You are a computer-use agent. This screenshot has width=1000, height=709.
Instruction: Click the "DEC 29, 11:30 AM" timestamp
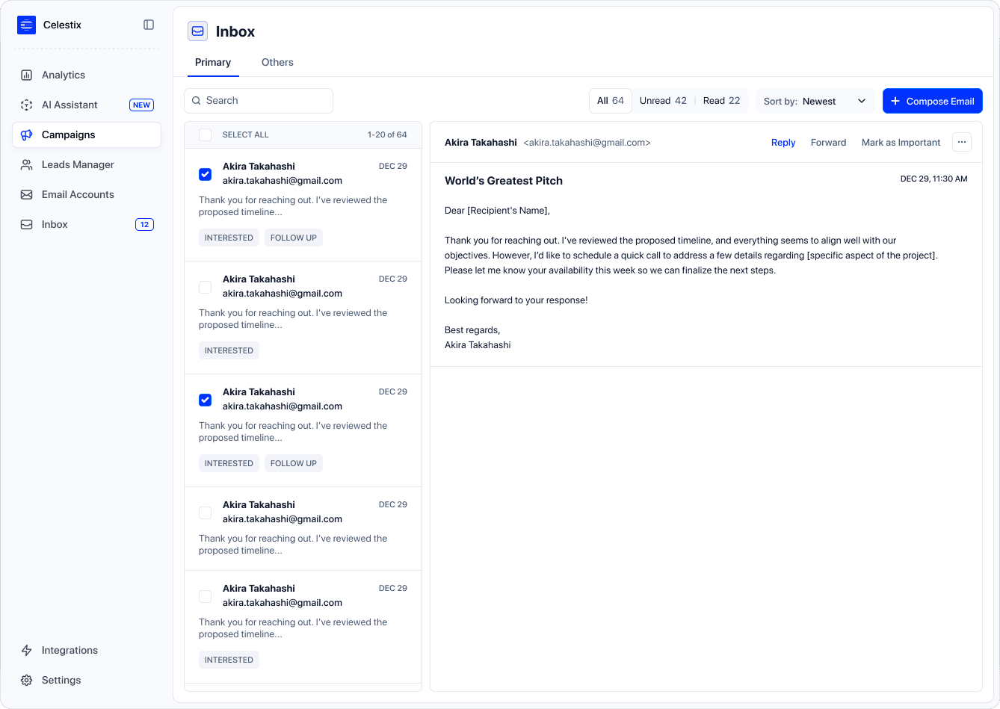(934, 179)
